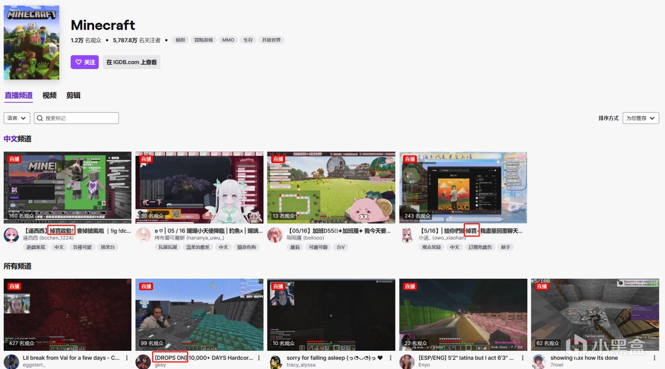Viewport: 665px width, 369px height.
Task: Open the bellooo stream thumbnail
Action: 331,187
